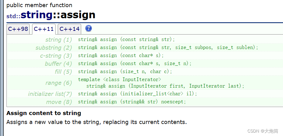283x136 pixels.
Task: Switch to the C++98 tab
Action: [18, 29]
